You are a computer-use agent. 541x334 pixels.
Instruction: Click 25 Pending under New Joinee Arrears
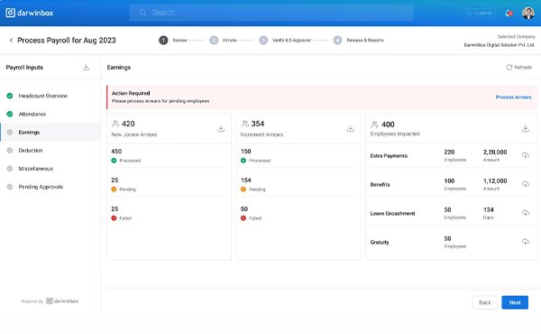pyautogui.click(x=124, y=184)
